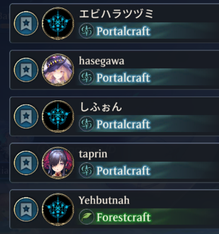The height and width of the screenshot is (234, 219).
Task: Click Portalcraft class icon under しふぉん
Action: tap(86, 124)
